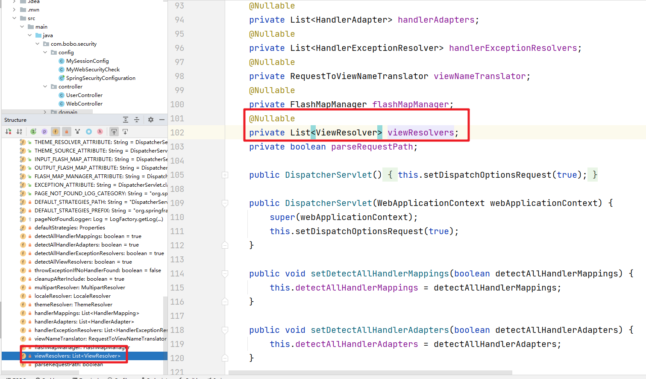Image resolution: width=646 pixels, height=379 pixels.
Task: Open SpringSecurityConfiguration in project tree
Action: tap(101, 78)
